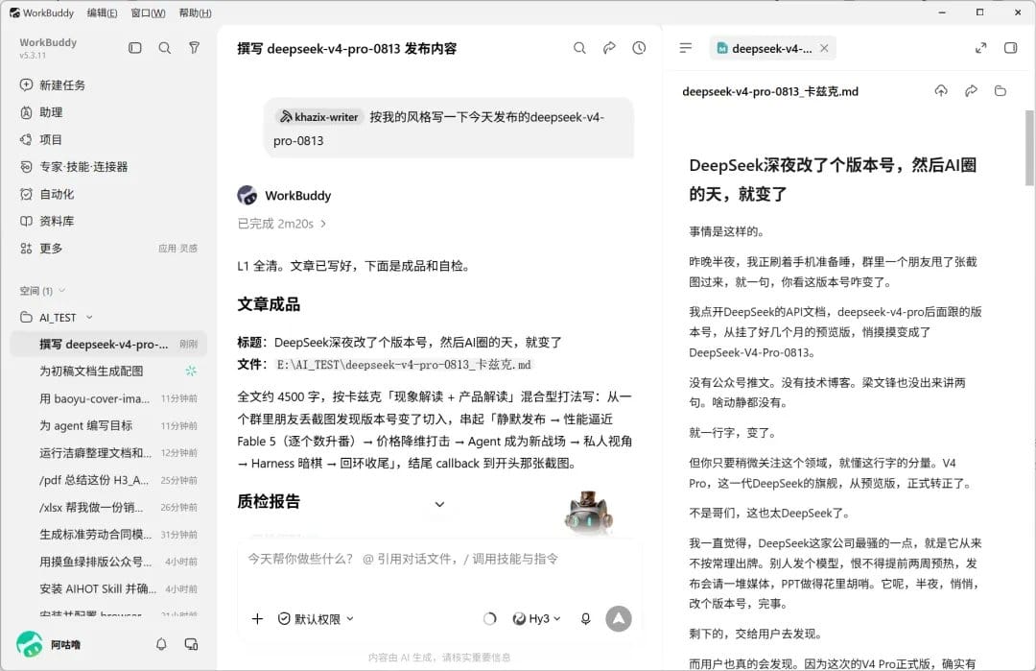Activate microphone voice input icon
The height and width of the screenshot is (671, 1036).
pos(585,619)
